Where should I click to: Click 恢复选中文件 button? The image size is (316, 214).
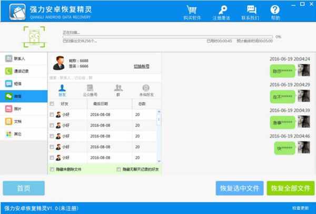tap(240, 188)
